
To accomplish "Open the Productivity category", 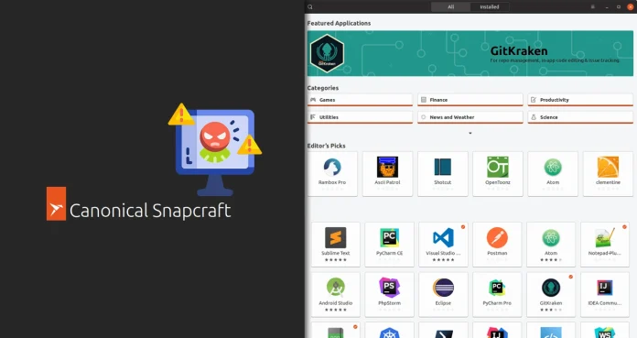I will [x=580, y=100].
